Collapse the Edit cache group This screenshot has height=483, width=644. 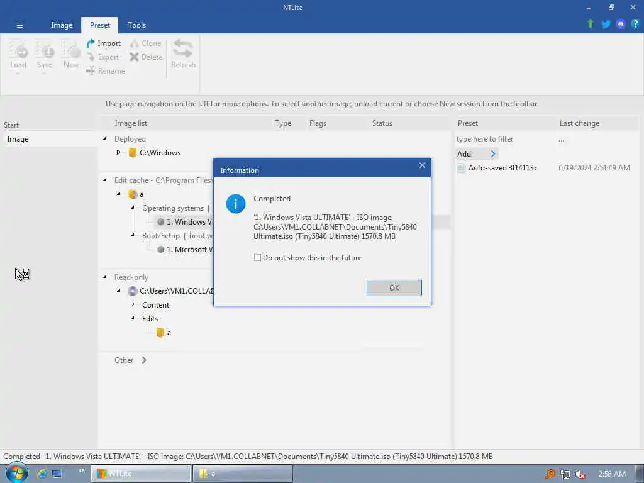105,180
